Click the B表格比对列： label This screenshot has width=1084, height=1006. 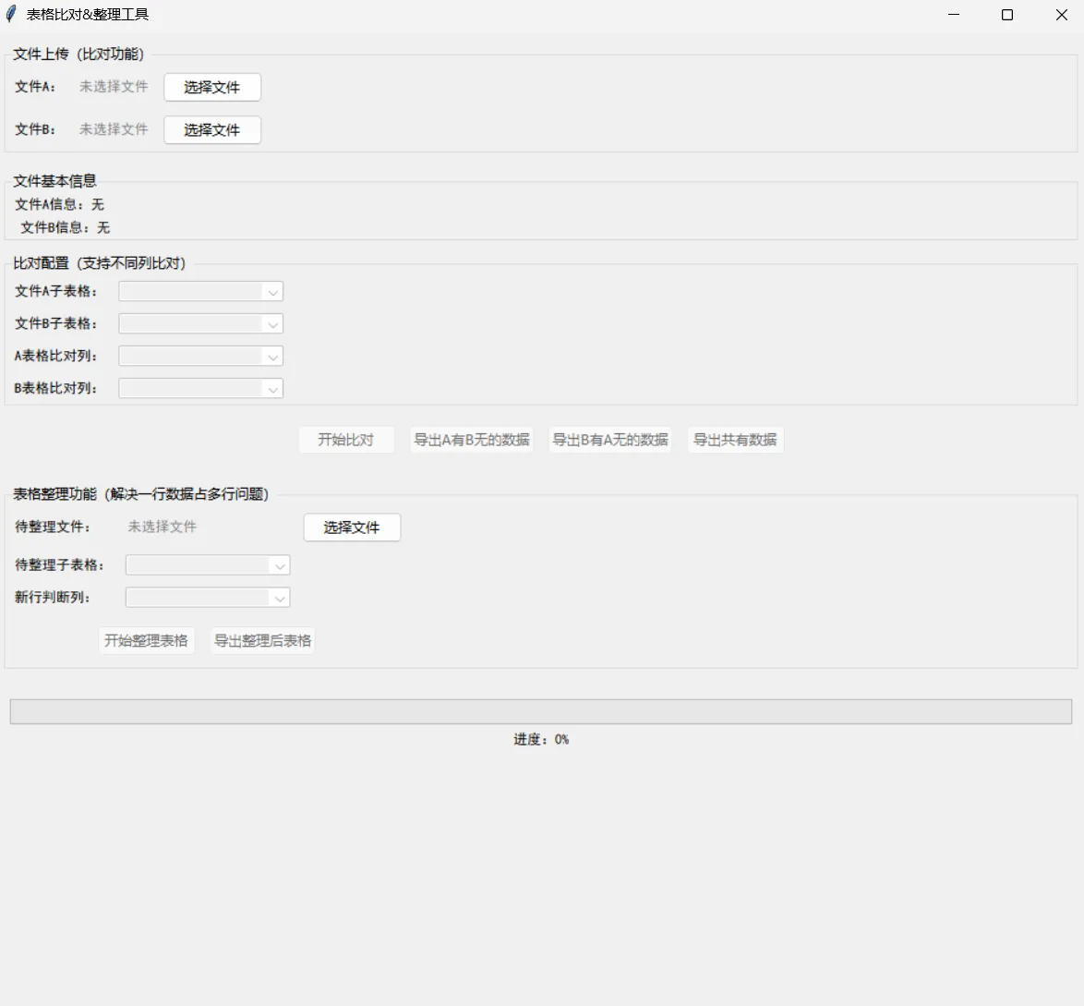click(56, 388)
